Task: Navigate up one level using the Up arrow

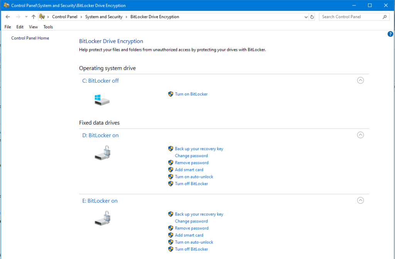Action: click(33, 17)
